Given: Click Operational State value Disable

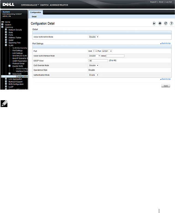Looking at the screenshot, I should (92, 70).
